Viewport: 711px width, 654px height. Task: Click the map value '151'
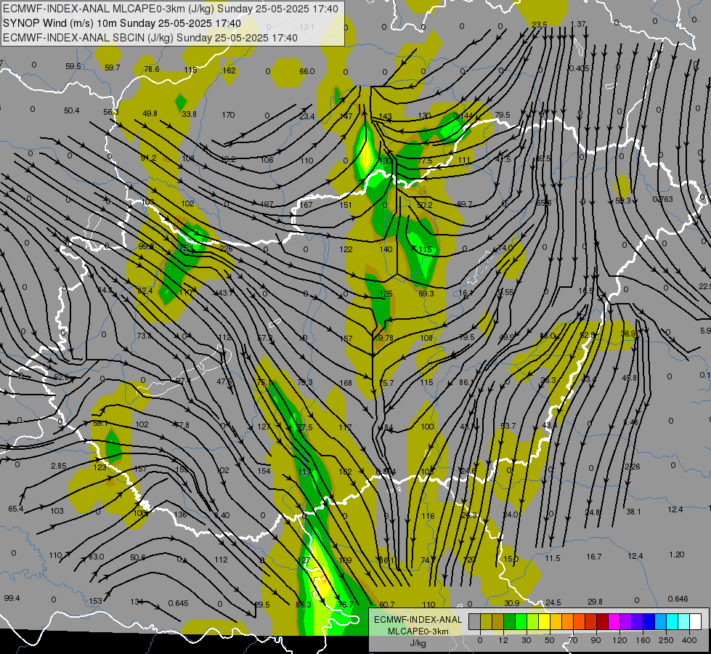(x=346, y=205)
